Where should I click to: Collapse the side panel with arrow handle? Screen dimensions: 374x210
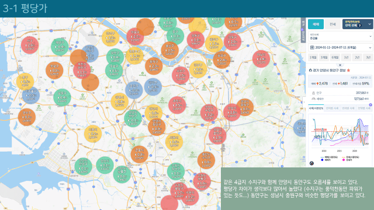[x=304, y=102]
